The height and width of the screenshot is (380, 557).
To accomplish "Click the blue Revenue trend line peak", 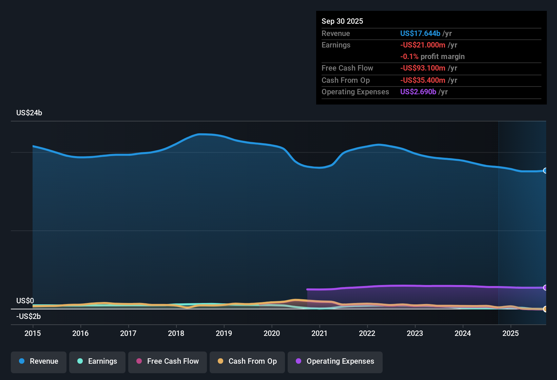I will 204,134.
